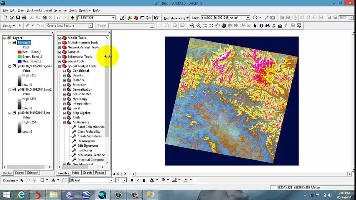Open the georeferencing Layer dropdown
The height and width of the screenshot is (200, 356).
pyautogui.click(x=248, y=18)
